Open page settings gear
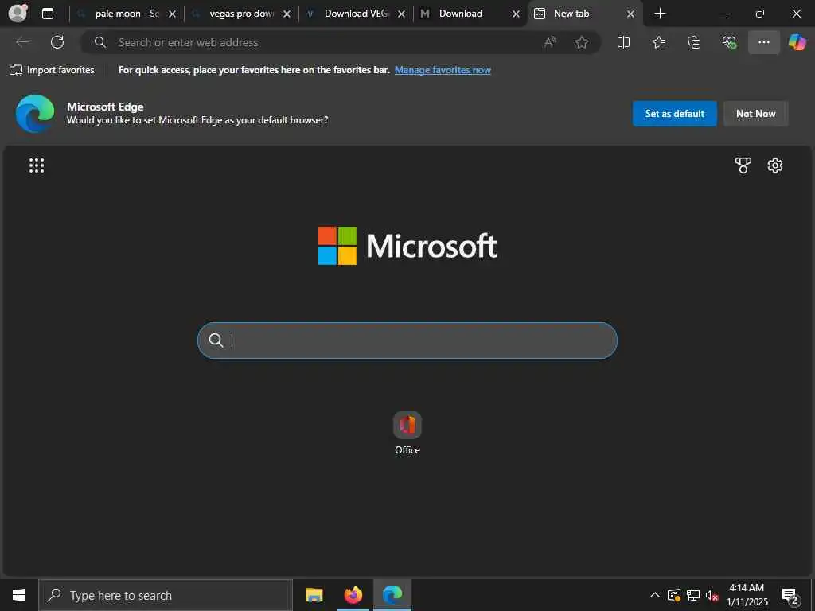Screen dimensions: 815x611 click(775, 165)
